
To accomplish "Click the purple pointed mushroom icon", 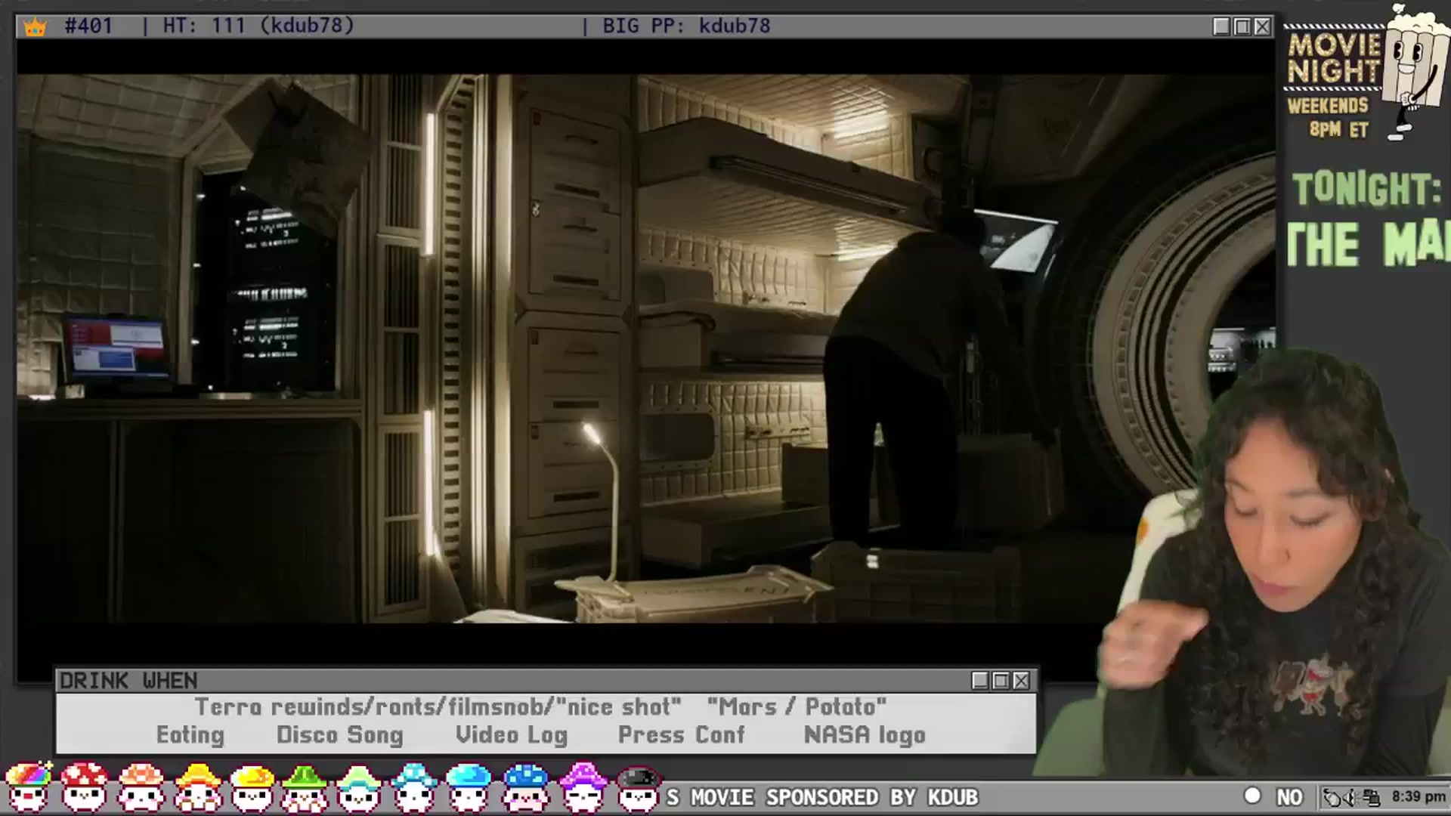I will pos(582,787).
